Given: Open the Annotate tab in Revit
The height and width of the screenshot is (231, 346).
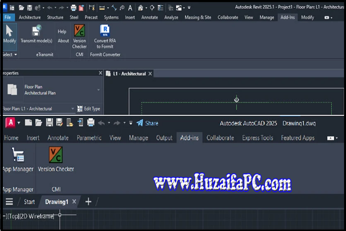Looking at the screenshot, I should pos(149,17).
